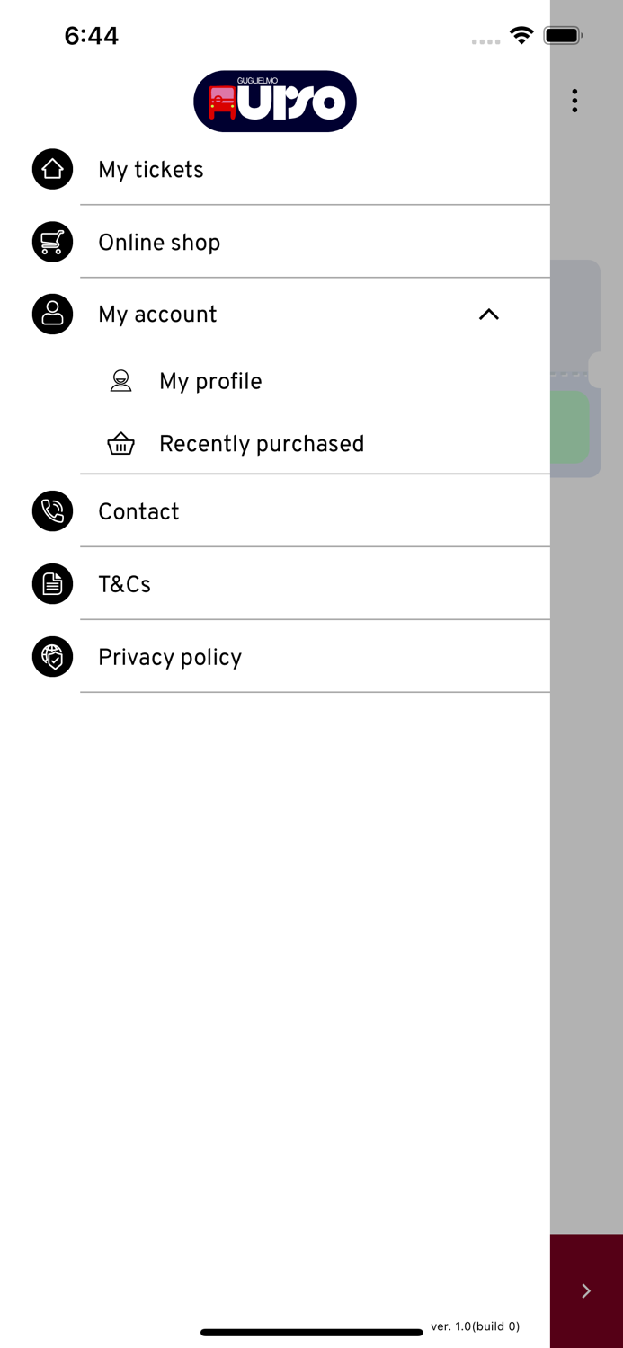This screenshot has height=1348, width=623.
Task: Tap the person icon for My account
Action: 52,315
